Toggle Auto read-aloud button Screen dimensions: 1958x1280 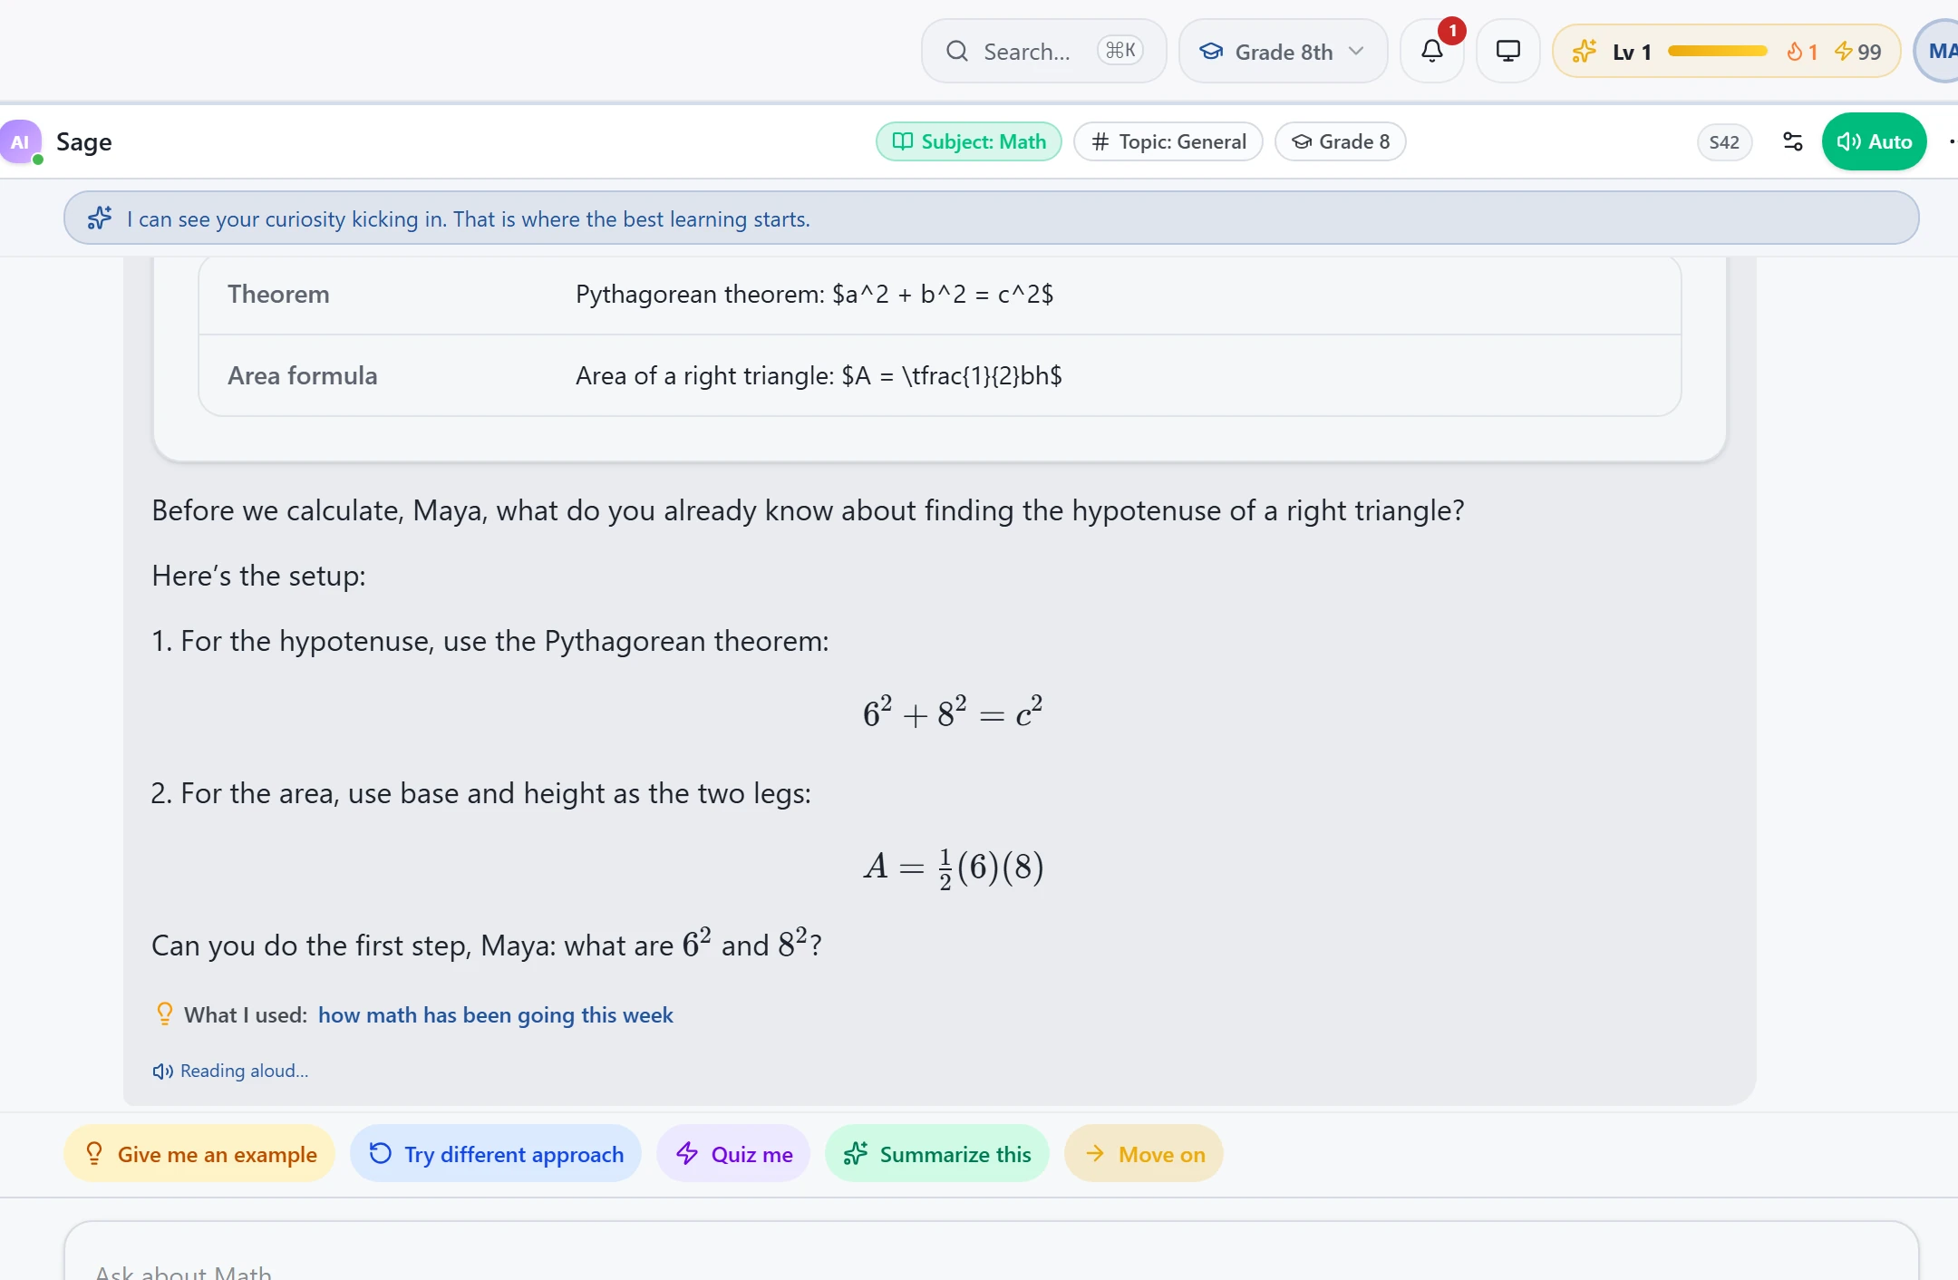coord(1874,141)
